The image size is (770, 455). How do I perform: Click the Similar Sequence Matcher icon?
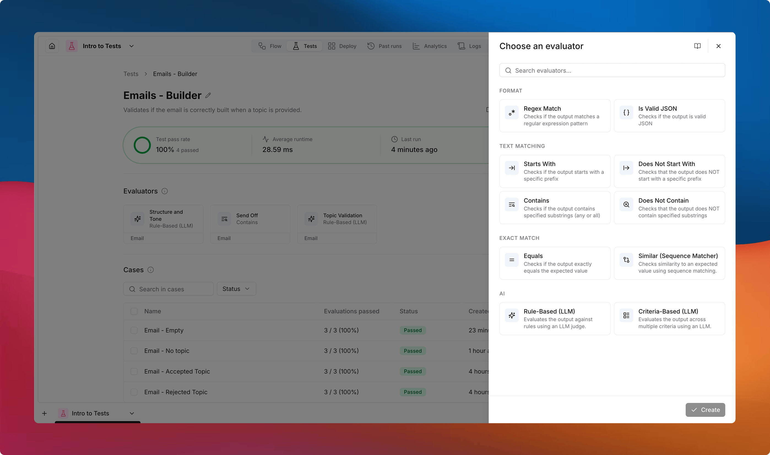(x=626, y=260)
